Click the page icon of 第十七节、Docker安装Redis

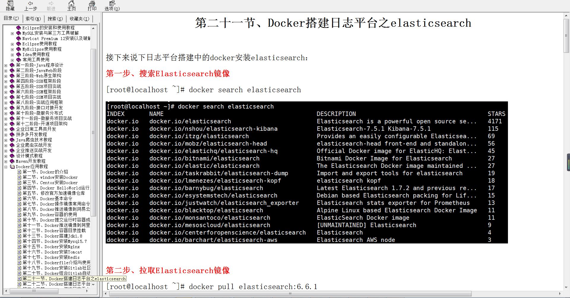click(19, 257)
